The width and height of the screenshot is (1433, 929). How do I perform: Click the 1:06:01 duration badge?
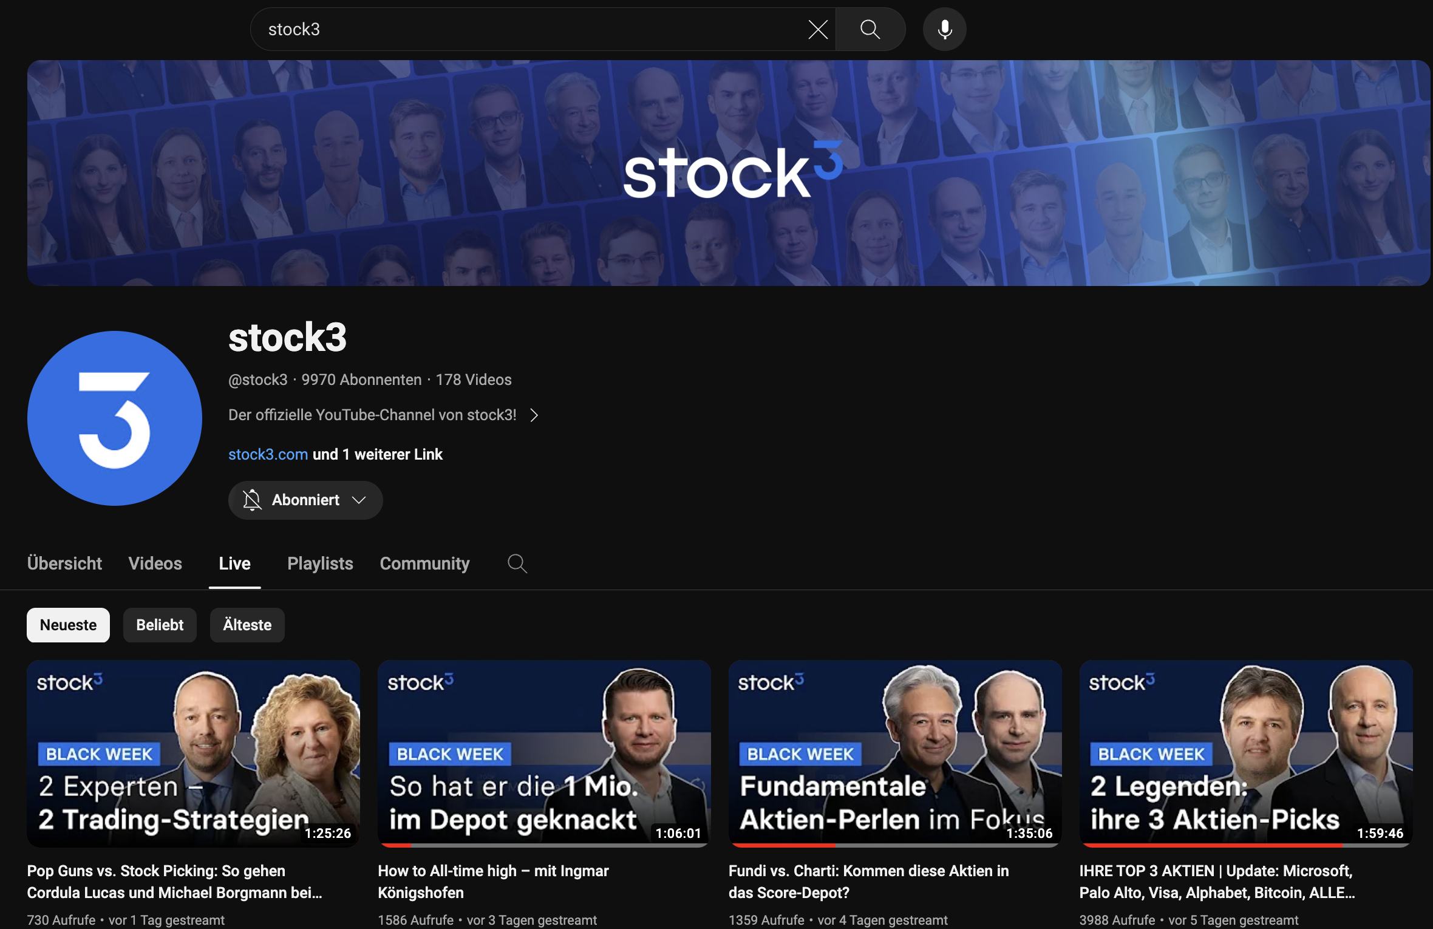678,833
